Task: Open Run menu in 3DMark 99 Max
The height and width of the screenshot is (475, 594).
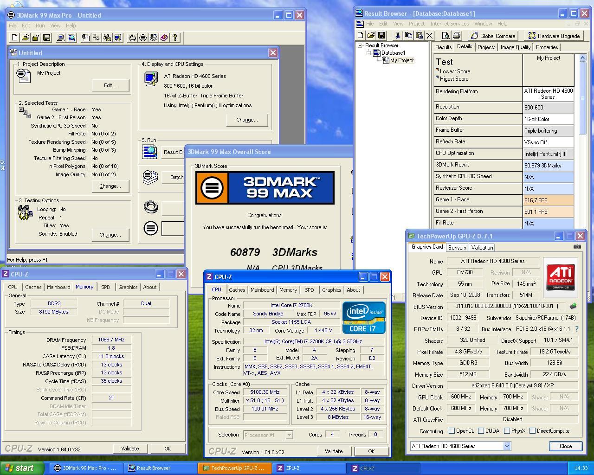Action: [x=40, y=26]
